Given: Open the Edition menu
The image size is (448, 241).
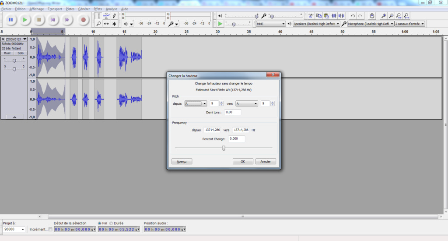Looking at the screenshot, I should pos(20,9).
